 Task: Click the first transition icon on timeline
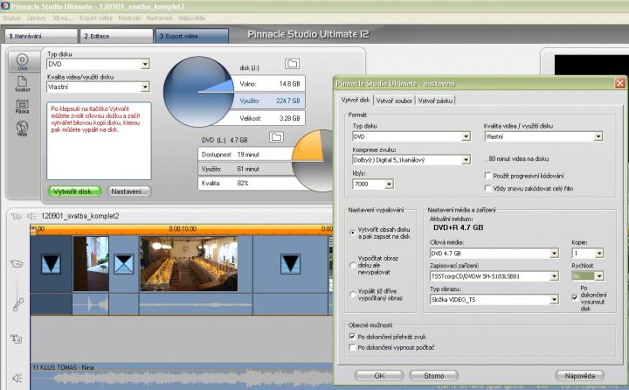(x=52, y=263)
